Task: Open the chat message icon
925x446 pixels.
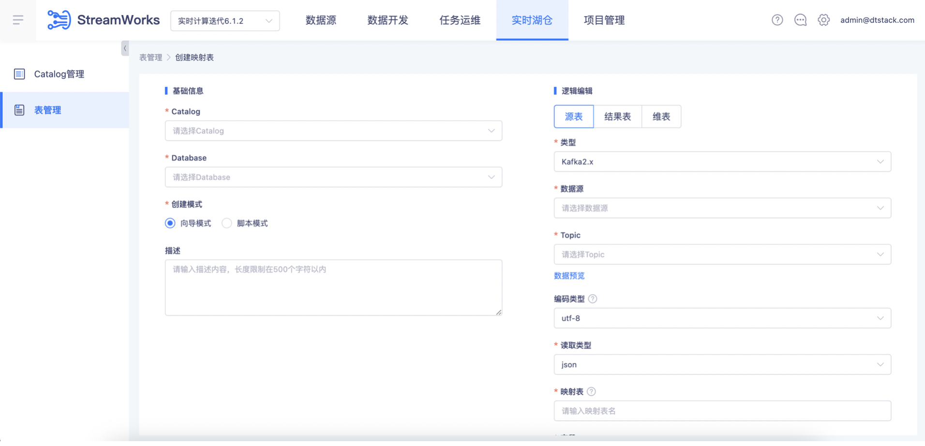Action: (x=800, y=20)
